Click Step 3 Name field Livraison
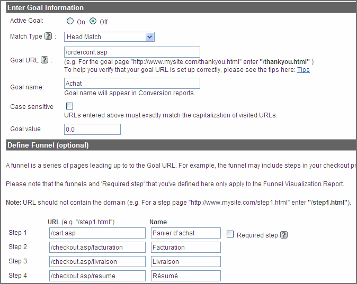357x284 pixels. [x=185, y=262]
